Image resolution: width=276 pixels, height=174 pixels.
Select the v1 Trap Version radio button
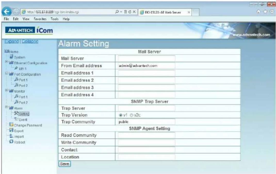(x=120, y=115)
